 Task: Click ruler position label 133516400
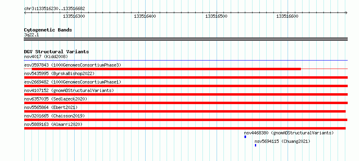[x=145, y=17]
